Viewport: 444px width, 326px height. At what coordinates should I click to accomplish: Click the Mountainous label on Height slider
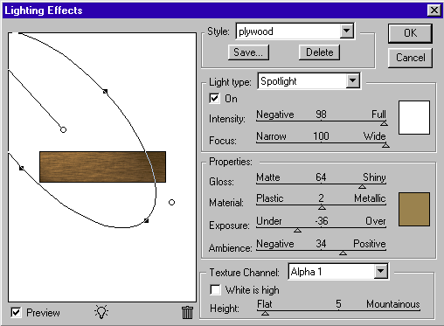[x=393, y=304]
